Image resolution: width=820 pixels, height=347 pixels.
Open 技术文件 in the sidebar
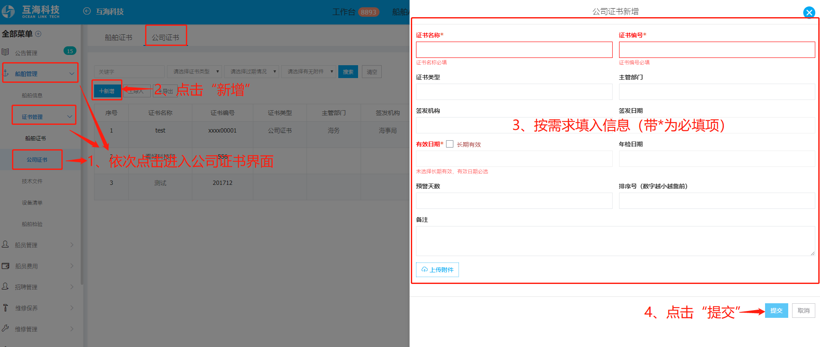(32, 181)
